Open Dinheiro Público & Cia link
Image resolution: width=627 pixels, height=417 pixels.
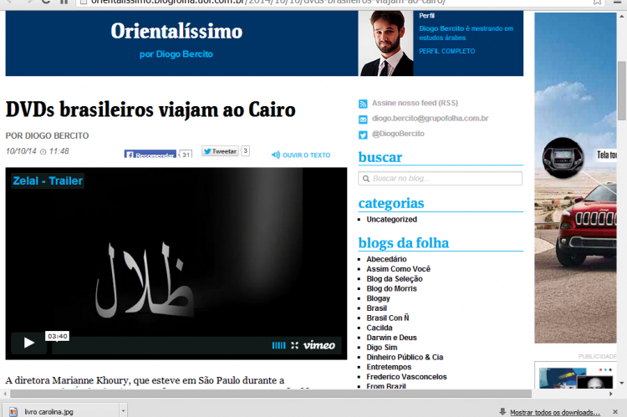click(x=405, y=357)
